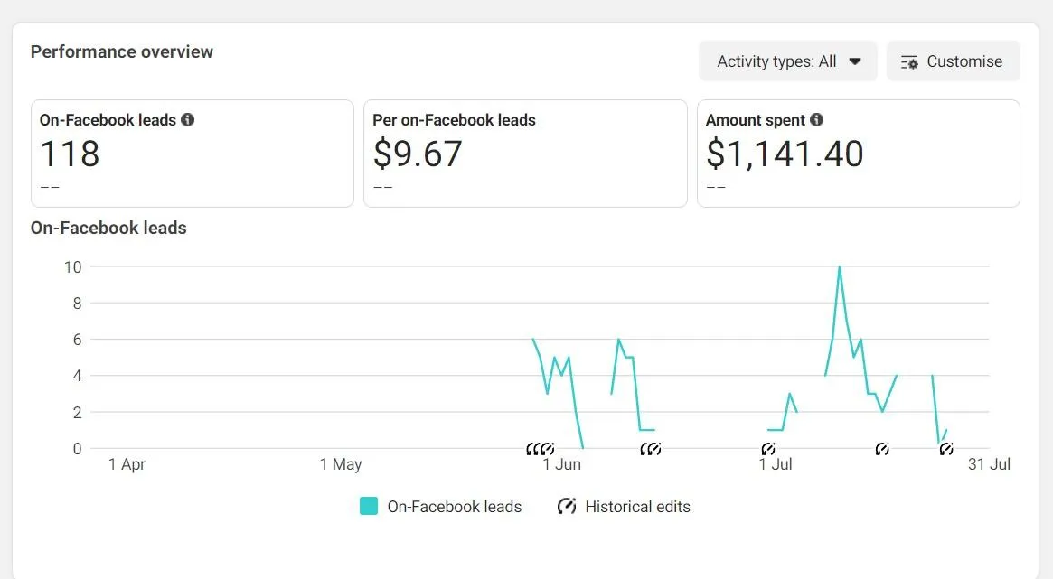Click the mid-July historical edit marker
Screen dimensions: 1053x579
pyautogui.click(x=882, y=449)
